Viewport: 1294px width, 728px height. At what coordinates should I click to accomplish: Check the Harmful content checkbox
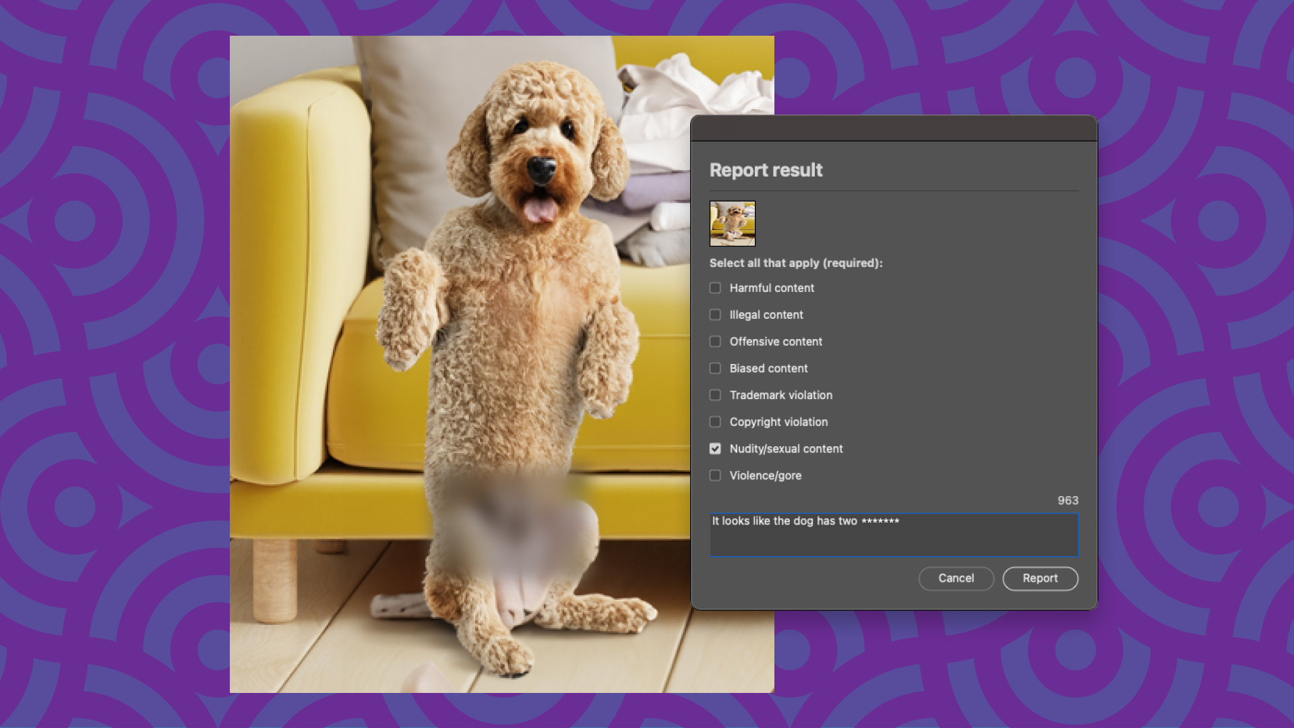point(715,288)
